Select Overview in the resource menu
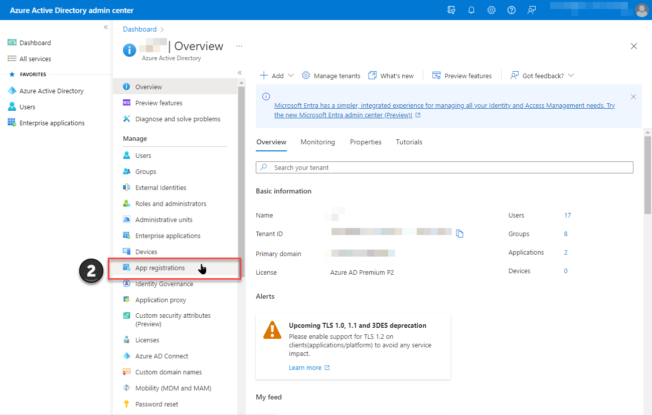The height and width of the screenshot is (415, 652). [175, 87]
